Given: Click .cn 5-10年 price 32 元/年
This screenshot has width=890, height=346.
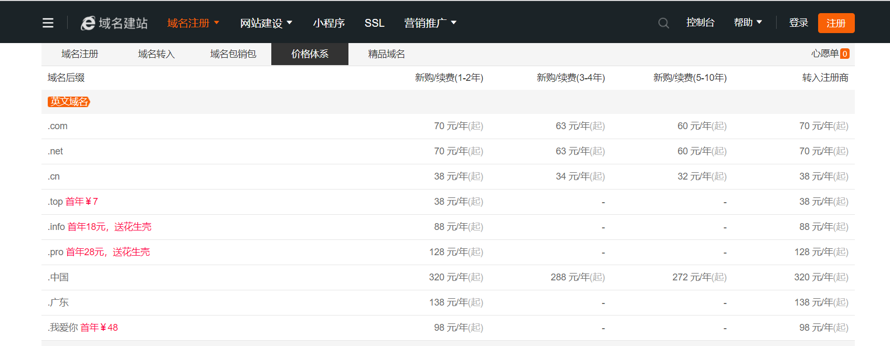Looking at the screenshot, I should (702, 176).
